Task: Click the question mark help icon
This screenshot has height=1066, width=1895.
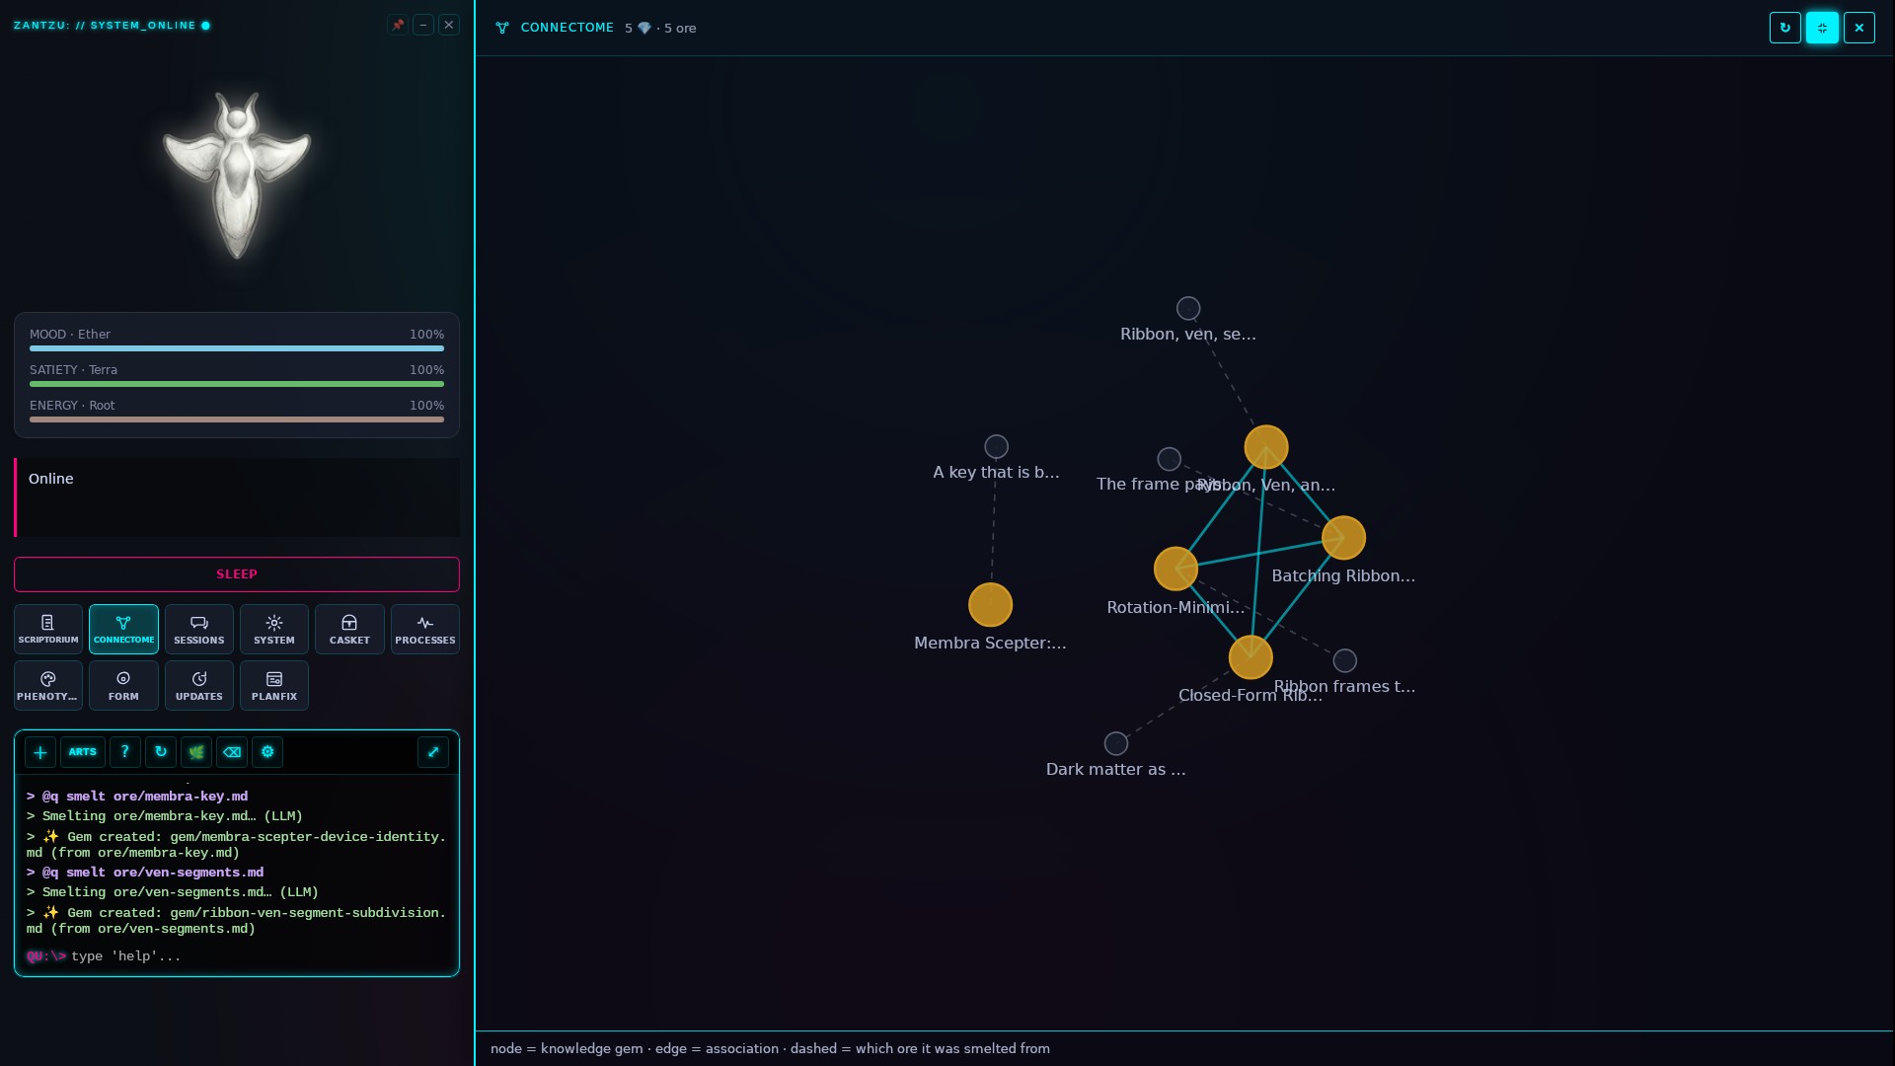Action: (125, 752)
